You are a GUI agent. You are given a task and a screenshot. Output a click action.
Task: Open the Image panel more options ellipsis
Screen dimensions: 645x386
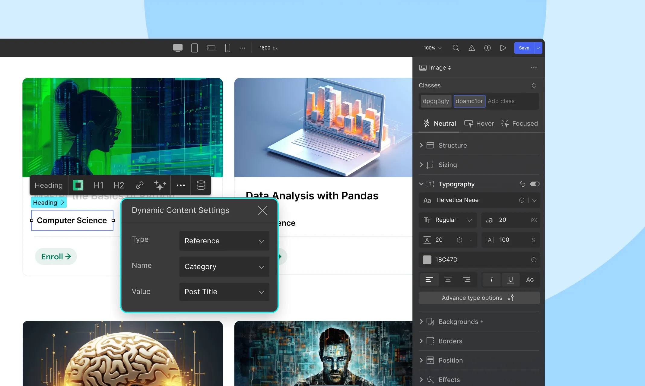(x=534, y=68)
